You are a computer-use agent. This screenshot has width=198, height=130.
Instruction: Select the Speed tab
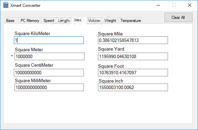[49, 21]
